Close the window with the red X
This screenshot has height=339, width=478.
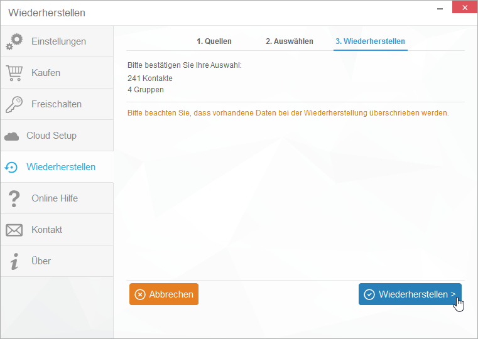(465, 8)
